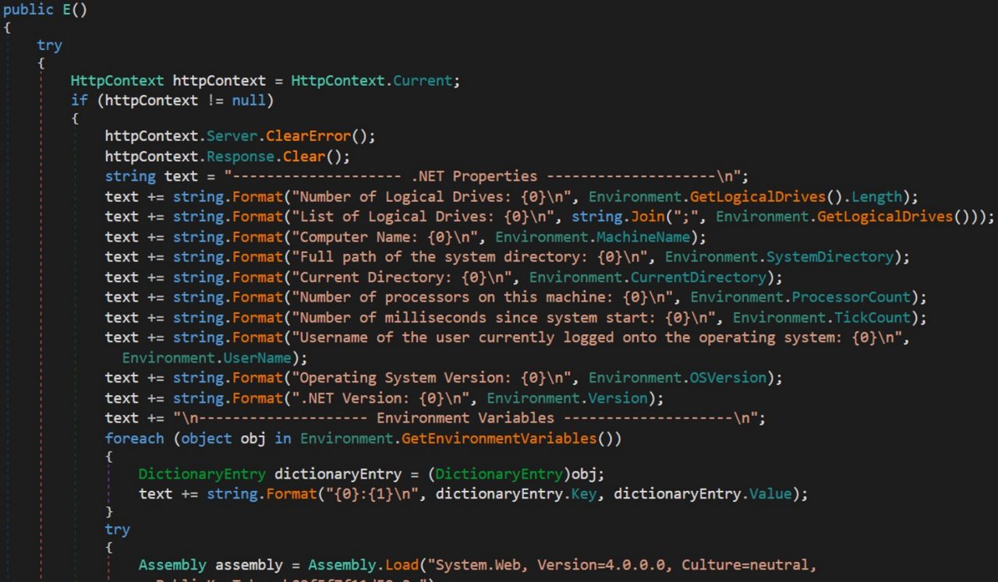Click "Response" in the httpContext.Response.Clear line
The width and height of the screenshot is (998, 582).
tap(240, 156)
